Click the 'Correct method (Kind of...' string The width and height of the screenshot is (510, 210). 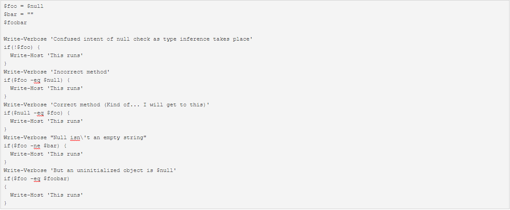[x=130, y=105]
